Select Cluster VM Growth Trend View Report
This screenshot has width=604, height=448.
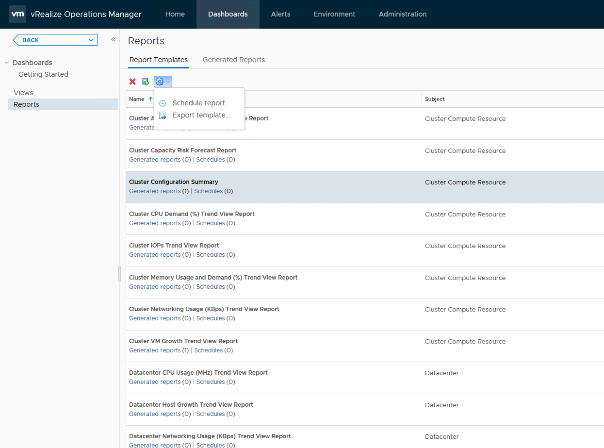click(x=183, y=341)
